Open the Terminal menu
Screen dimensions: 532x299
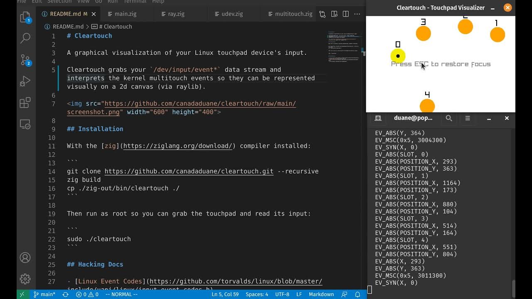[x=135, y=2]
